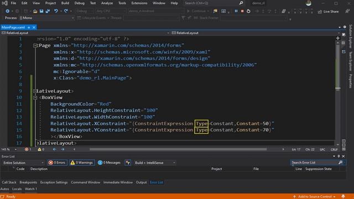Open File using the folder icon

pyautogui.click(x=35, y=11)
